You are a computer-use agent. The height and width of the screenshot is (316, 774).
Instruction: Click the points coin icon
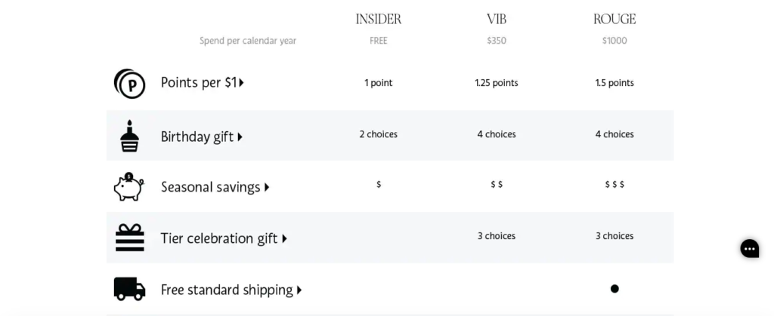click(129, 84)
